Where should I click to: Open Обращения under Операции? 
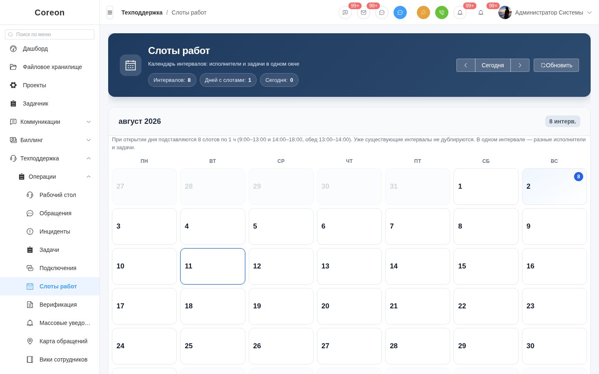50,213
